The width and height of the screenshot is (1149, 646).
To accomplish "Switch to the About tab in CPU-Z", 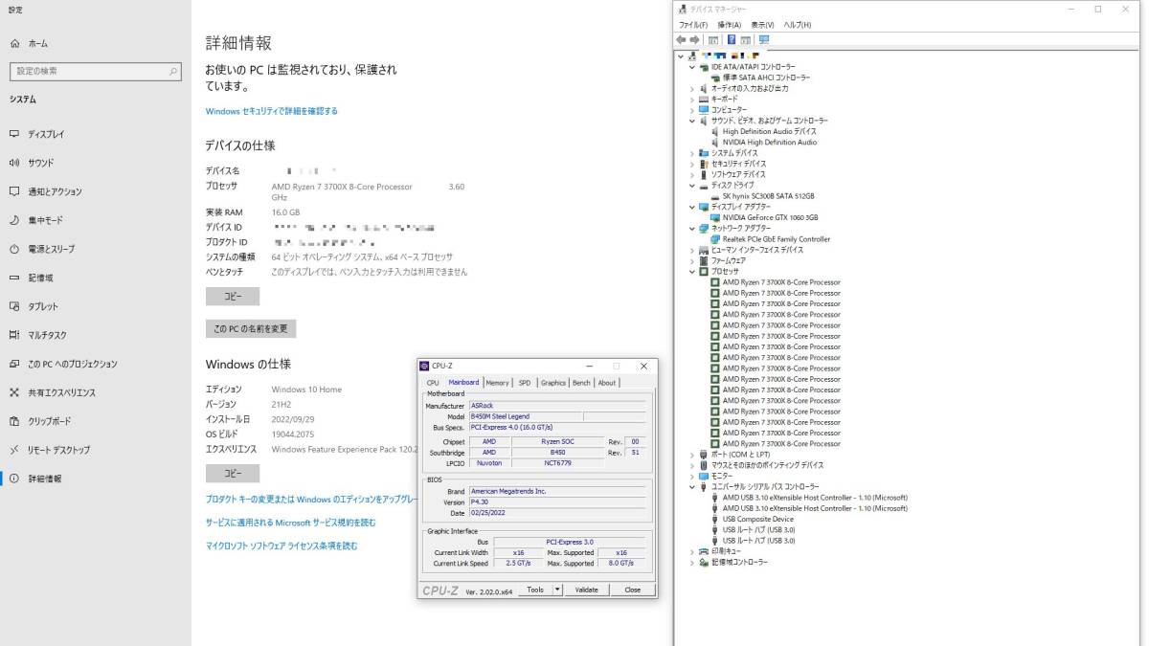I will pos(607,383).
